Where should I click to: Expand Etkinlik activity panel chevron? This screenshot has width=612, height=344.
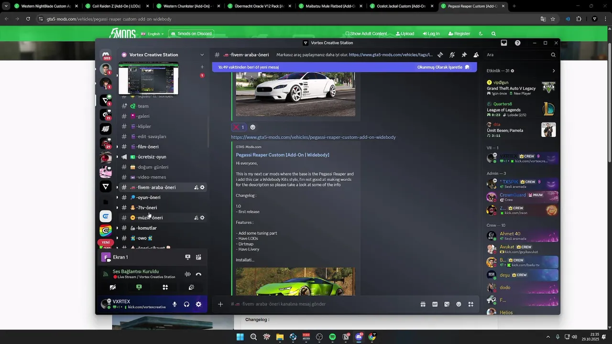pyautogui.click(x=554, y=71)
